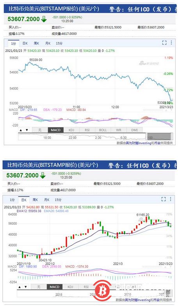Select RSI indicator in top chart
The width and height of the screenshot is (178, 306).
click(87, 130)
